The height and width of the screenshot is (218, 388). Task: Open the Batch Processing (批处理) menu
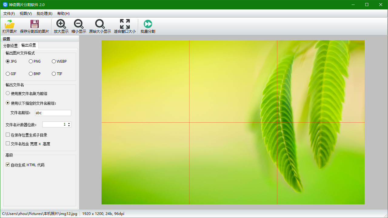click(x=44, y=14)
